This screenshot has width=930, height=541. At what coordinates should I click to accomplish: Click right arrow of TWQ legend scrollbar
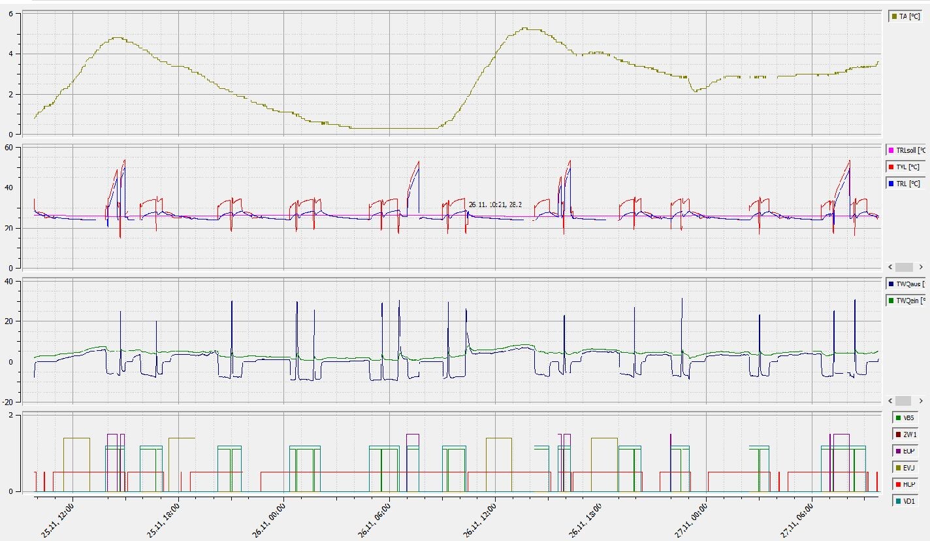click(921, 401)
